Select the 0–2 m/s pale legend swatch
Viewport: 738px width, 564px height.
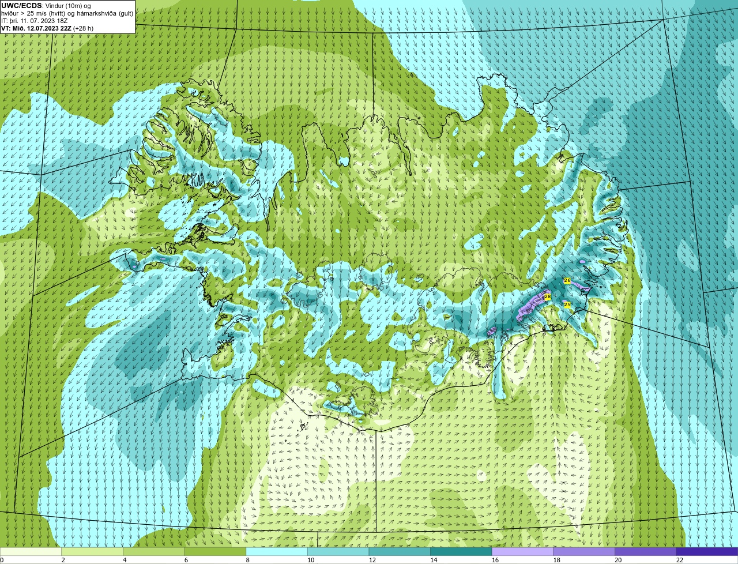[31, 551]
